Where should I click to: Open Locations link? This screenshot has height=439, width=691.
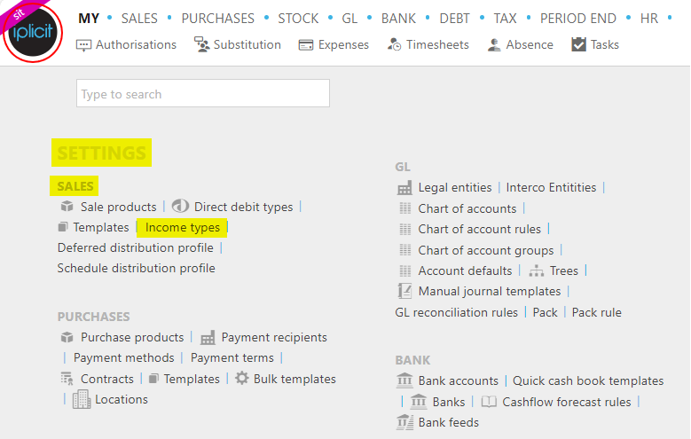[x=122, y=399]
